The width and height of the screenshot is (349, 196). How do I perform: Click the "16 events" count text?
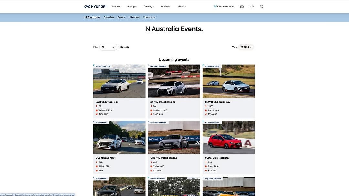(124, 47)
